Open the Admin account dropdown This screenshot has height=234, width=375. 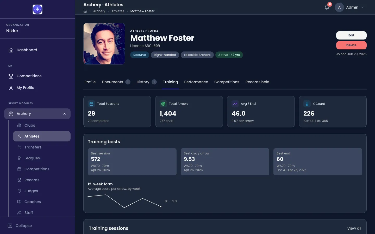coord(350,7)
